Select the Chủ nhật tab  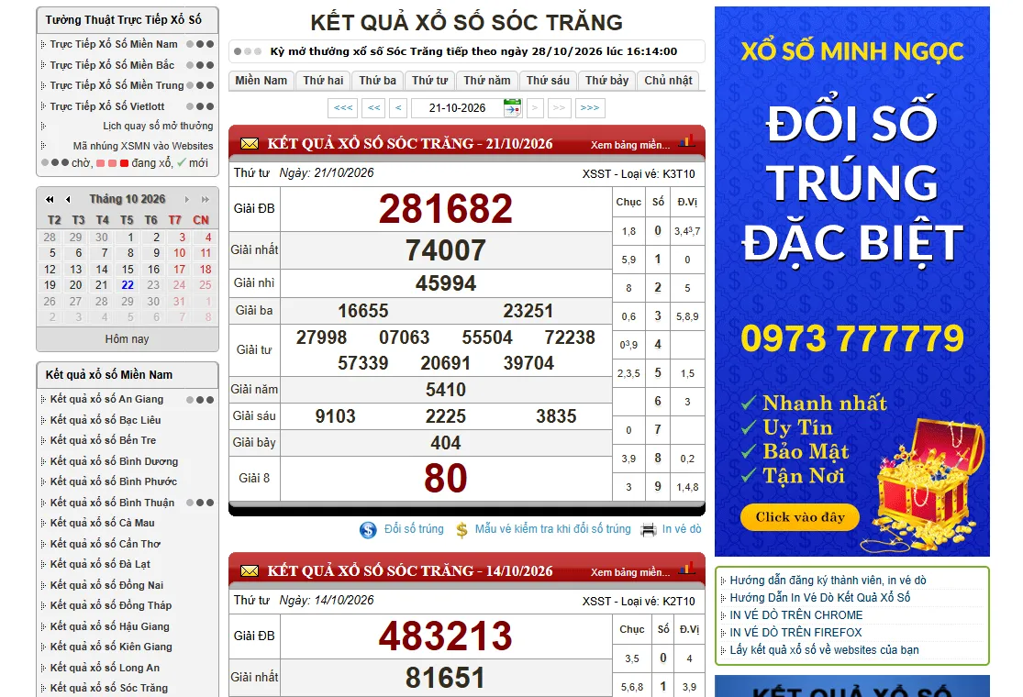tap(668, 80)
